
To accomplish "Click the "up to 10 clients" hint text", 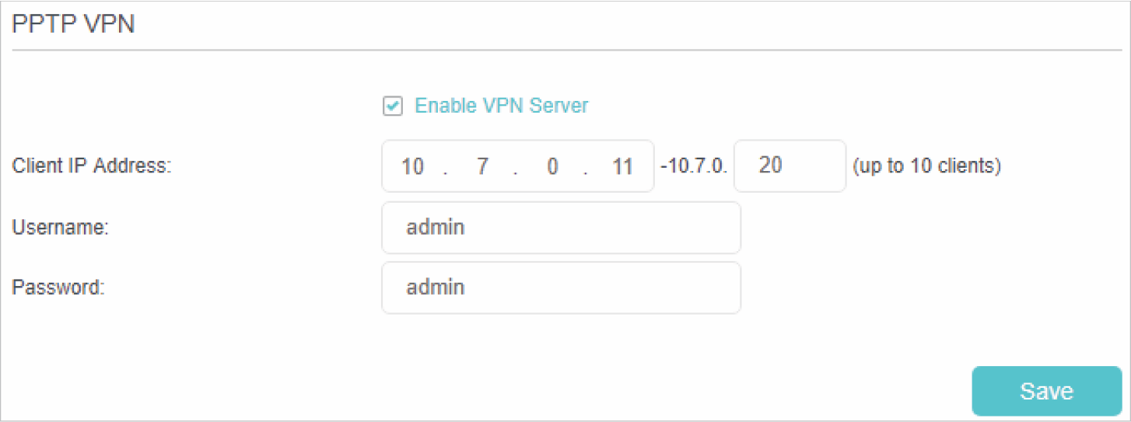I will pos(926,166).
